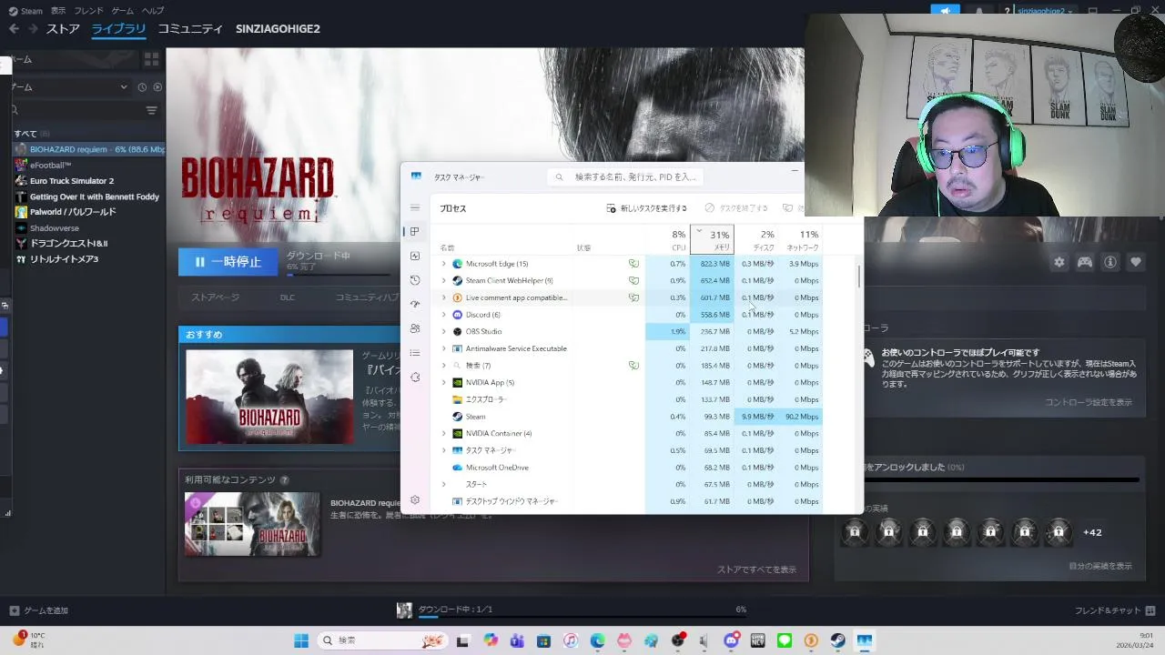Click recommended BIOHAZARD requiem thumbnail

(x=269, y=397)
